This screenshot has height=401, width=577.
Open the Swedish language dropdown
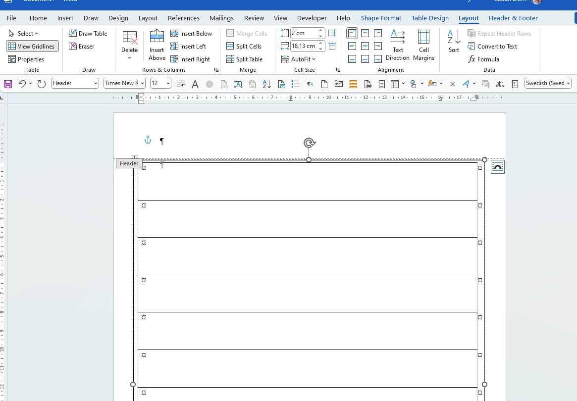point(568,83)
